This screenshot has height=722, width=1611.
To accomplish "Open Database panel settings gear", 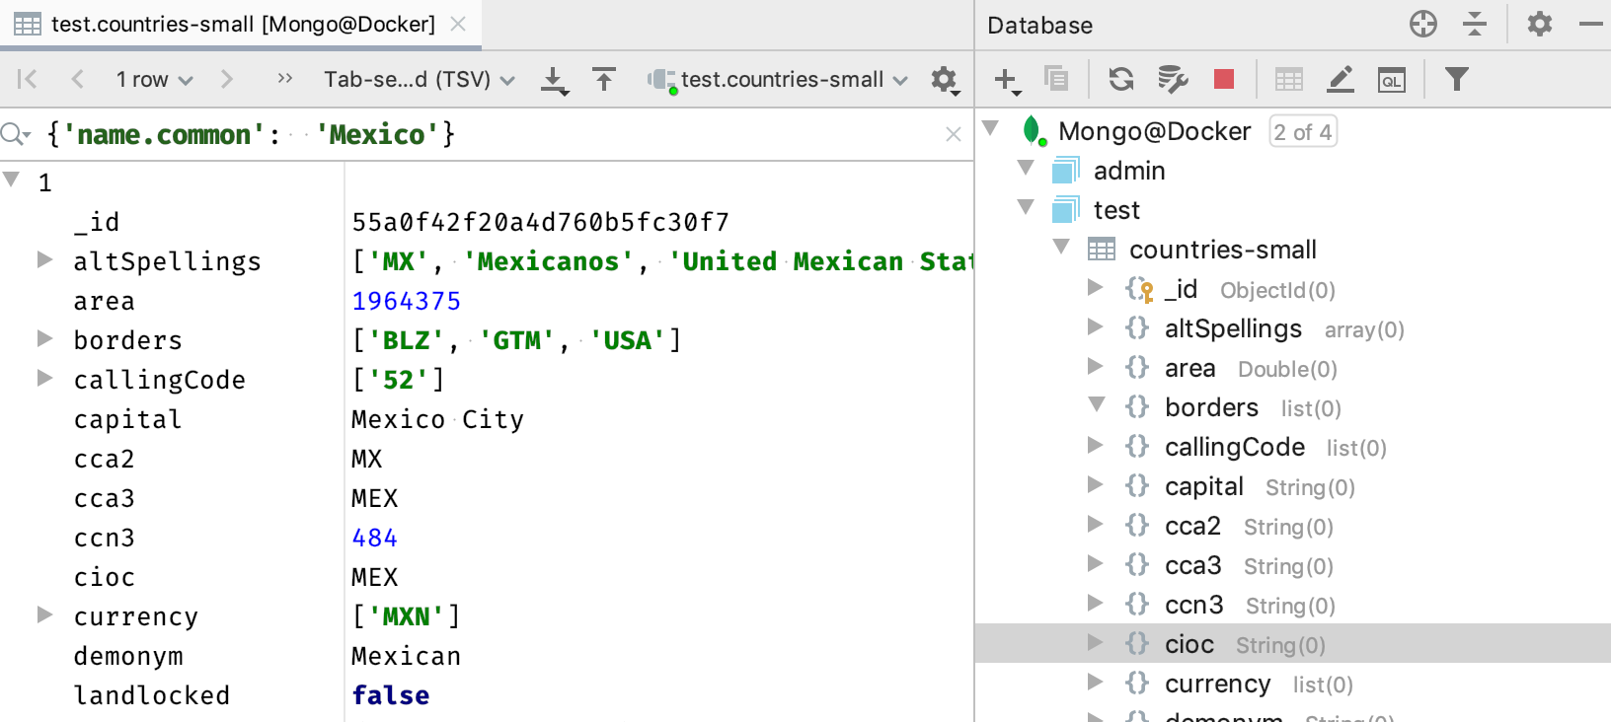I will pyautogui.click(x=1539, y=24).
